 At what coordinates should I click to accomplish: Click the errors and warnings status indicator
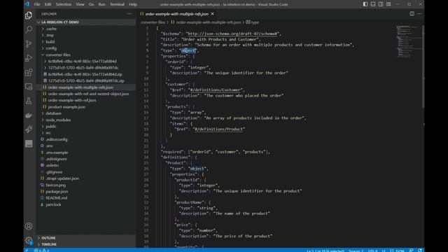pyautogui.click(x=41, y=251)
